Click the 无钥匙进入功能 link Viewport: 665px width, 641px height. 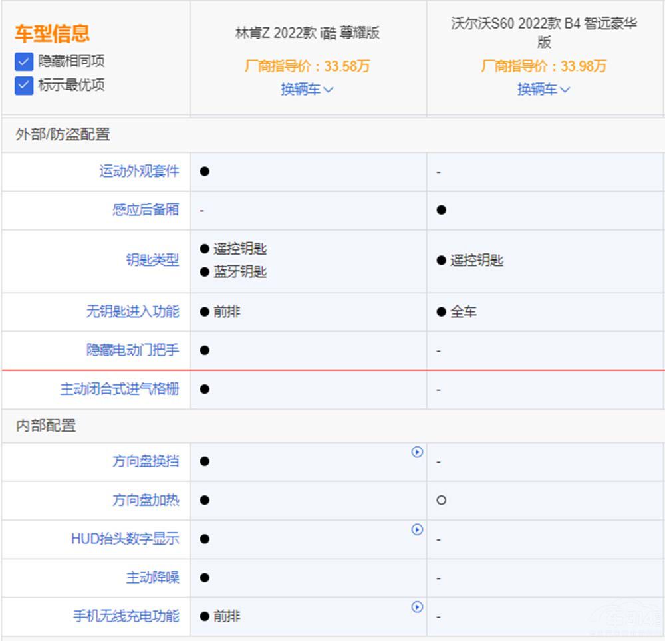(132, 311)
